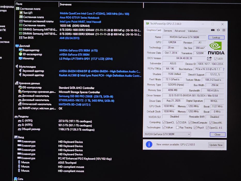The width and height of the screenshot is (241, 181).
Task: Click the Lookup button
Action: tap(216, 37)
